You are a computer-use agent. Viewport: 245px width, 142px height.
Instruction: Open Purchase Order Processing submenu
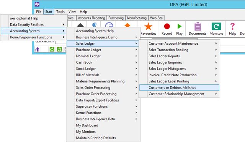tap(103, 94)
